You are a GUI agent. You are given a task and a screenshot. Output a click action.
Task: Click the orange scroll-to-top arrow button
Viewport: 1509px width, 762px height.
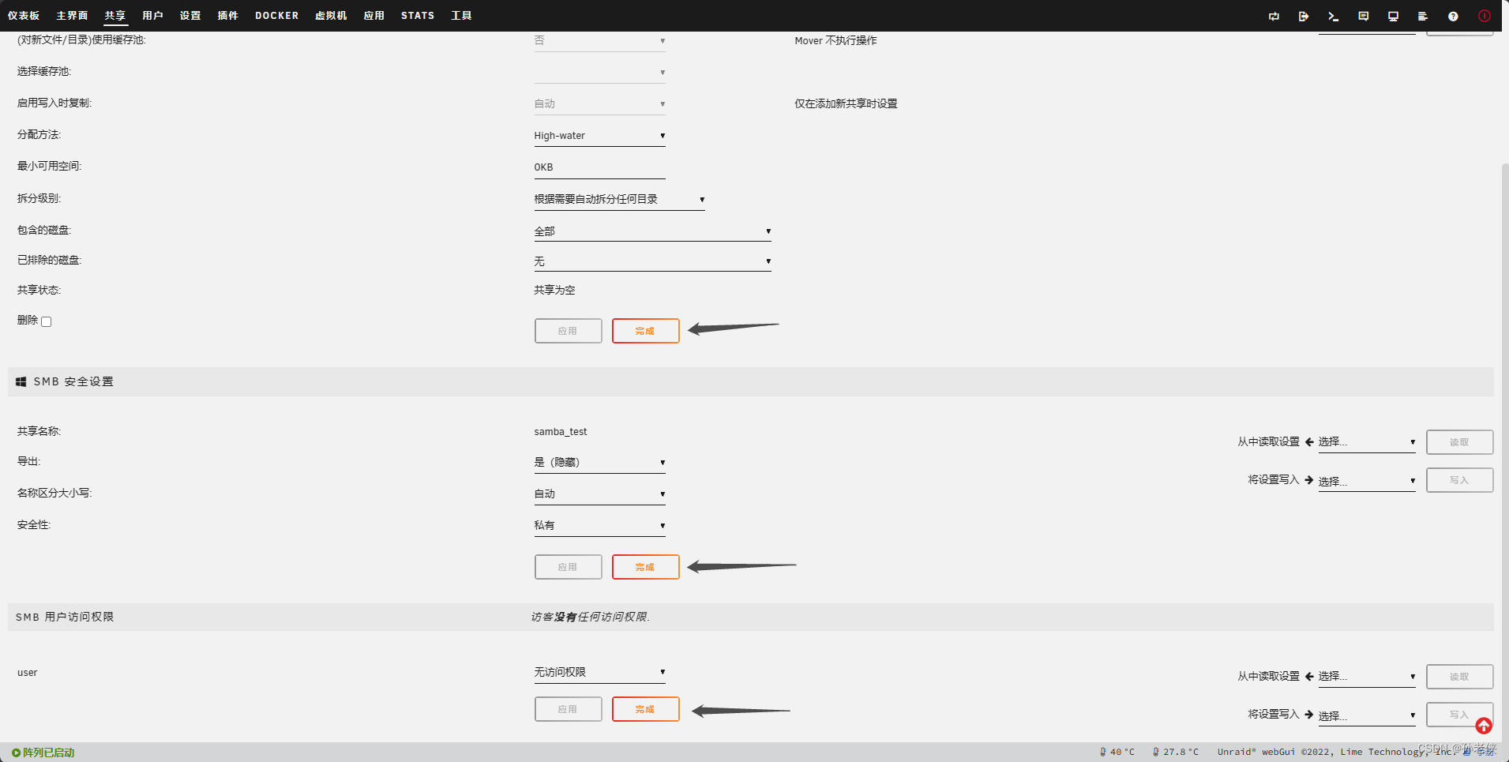(1484, 726)
